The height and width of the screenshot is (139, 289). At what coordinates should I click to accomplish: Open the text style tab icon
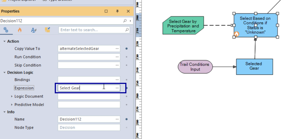33,30
